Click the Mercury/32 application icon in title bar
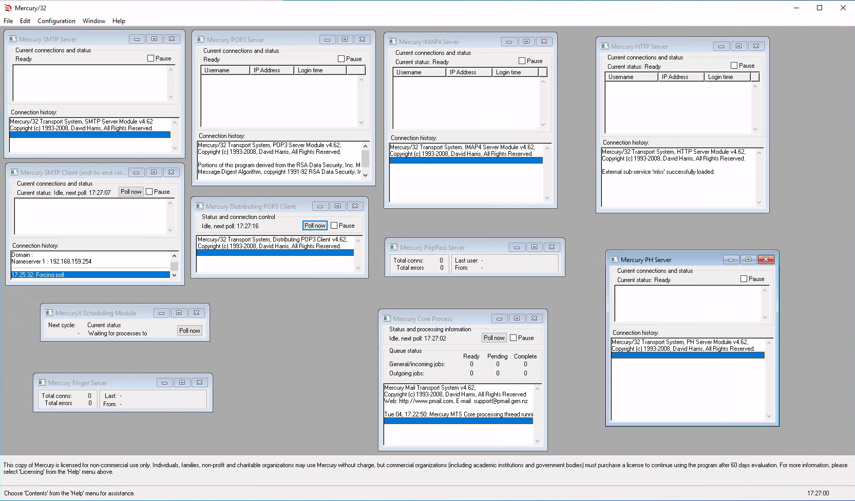This screenshot has height=501, width=855. pos(8,8)
